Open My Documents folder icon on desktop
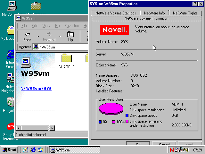 tap(11, 30)
